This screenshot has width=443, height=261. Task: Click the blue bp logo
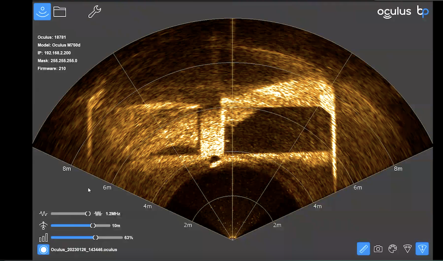coord(422,12)
